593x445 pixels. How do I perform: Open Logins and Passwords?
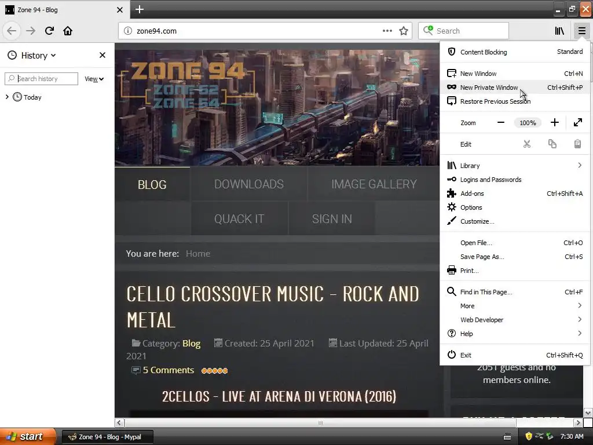click(515, 180)
